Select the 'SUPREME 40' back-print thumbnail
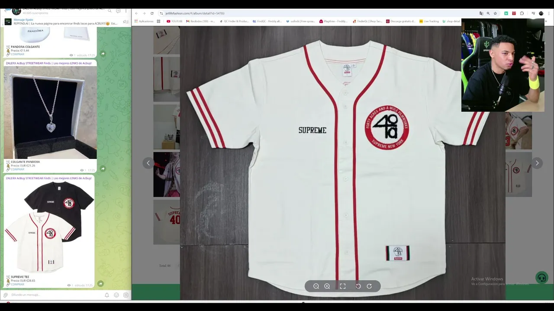Viewport: 554px width, 311px height. point(167,222)
